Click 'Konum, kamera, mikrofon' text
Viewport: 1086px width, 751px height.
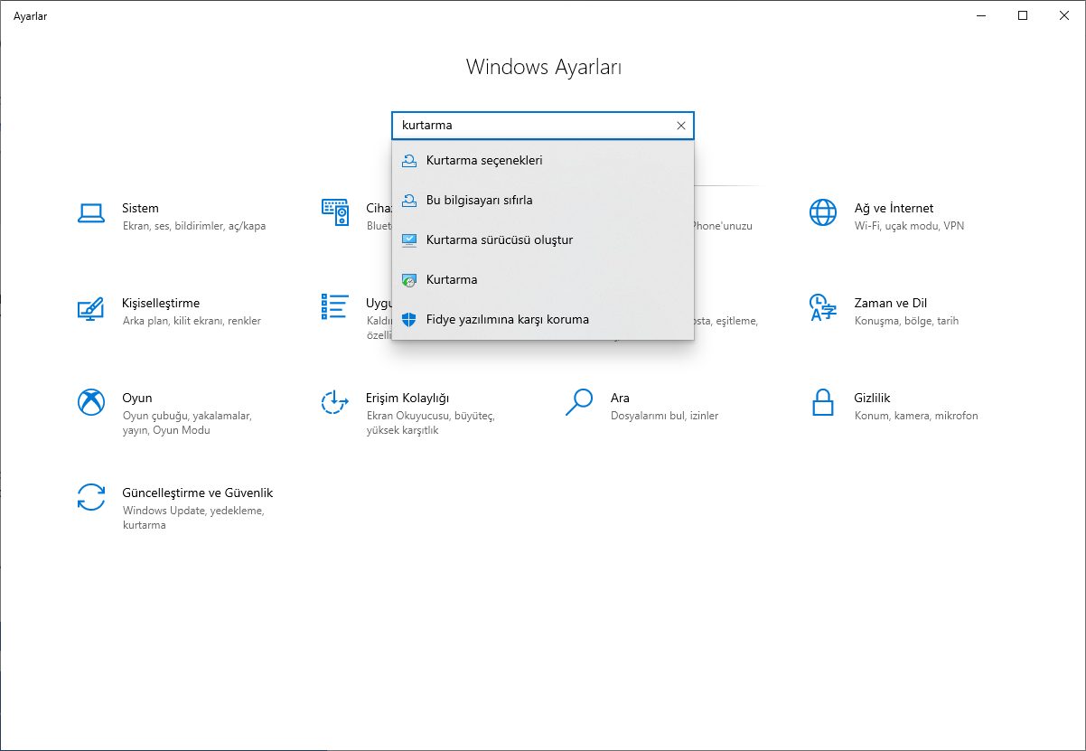[x=916, y=416]
